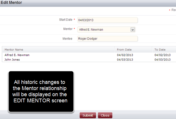
Task: Click the Start Date label
Action: tap(66, 20)
